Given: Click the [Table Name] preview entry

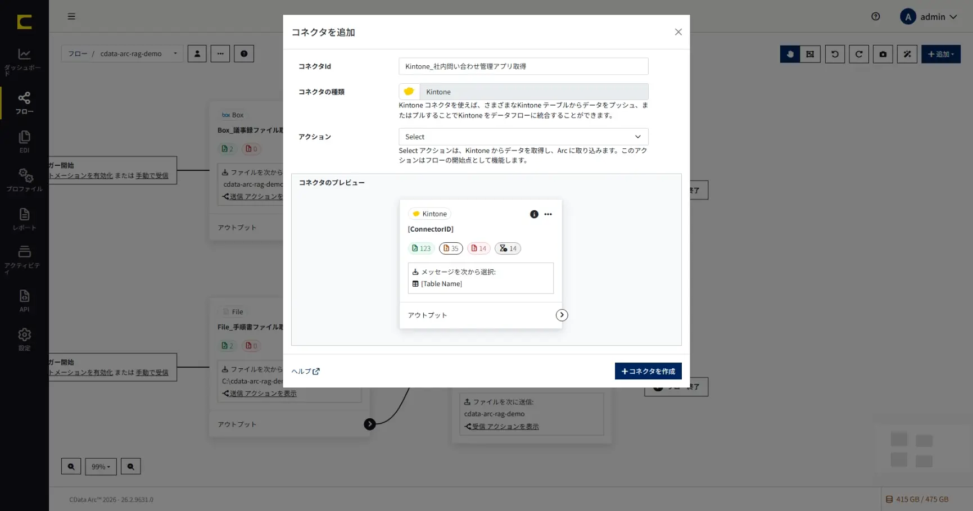Looking at the screenshot, I should (437, 284).
